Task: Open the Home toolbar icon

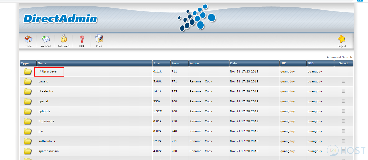Action: [x=28, y=40]
